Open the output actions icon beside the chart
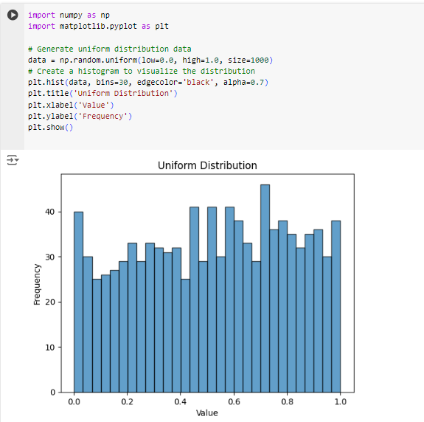The width and height of the screenshot is (424, 422). pos(13,160)
